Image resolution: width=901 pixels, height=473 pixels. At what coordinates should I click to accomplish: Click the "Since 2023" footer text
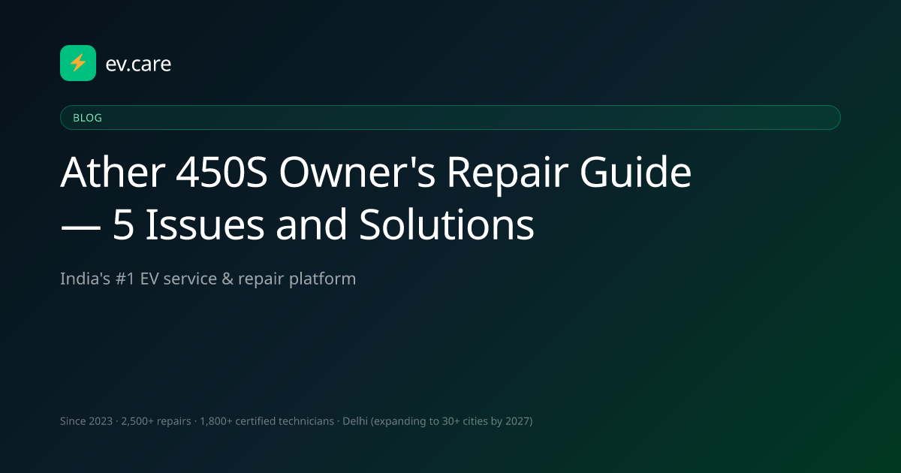[x=86, y=421]
